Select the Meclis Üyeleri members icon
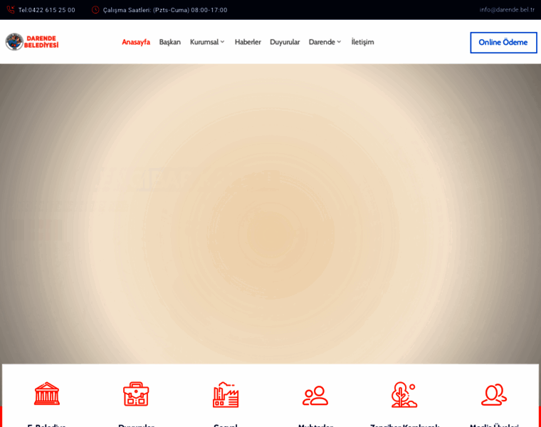 [x=494, y=394]
